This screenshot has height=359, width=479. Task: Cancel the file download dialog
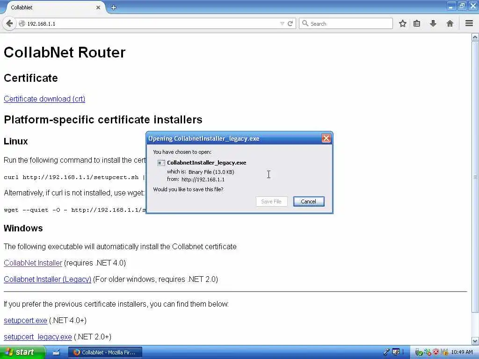(309, 201)
